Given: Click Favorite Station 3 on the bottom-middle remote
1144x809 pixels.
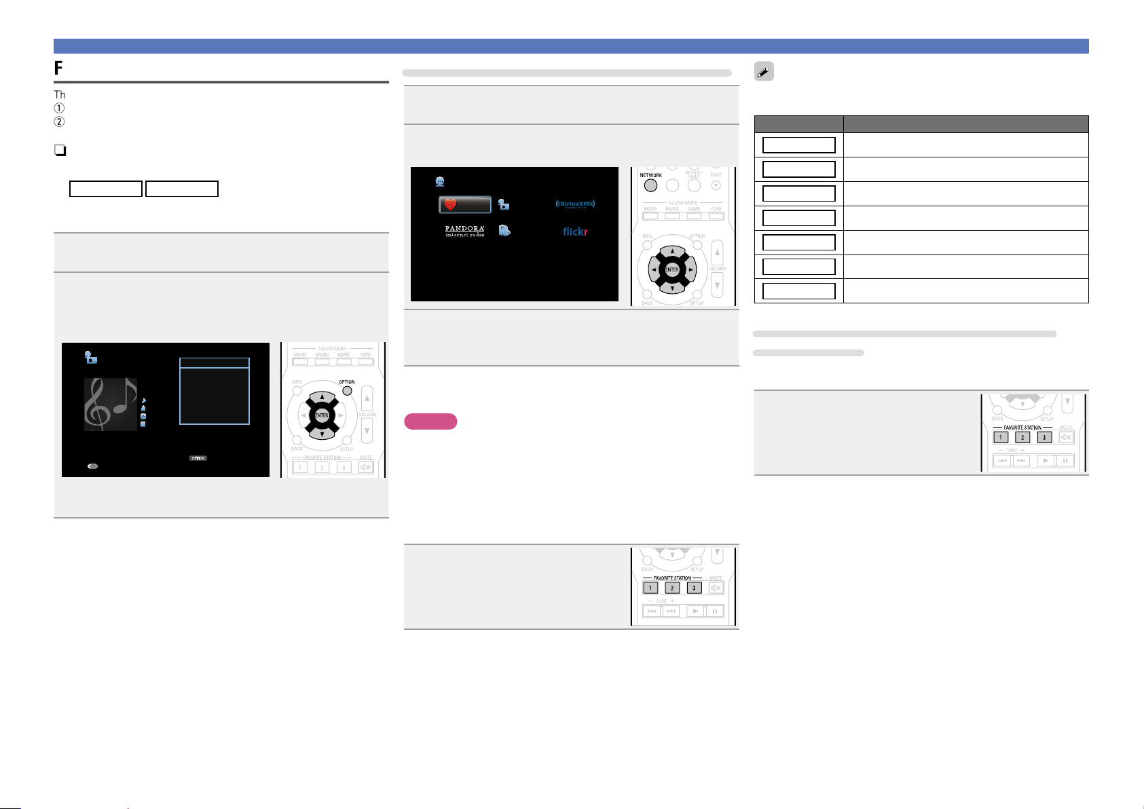Looking at the screenshot, I should [694, 588].
